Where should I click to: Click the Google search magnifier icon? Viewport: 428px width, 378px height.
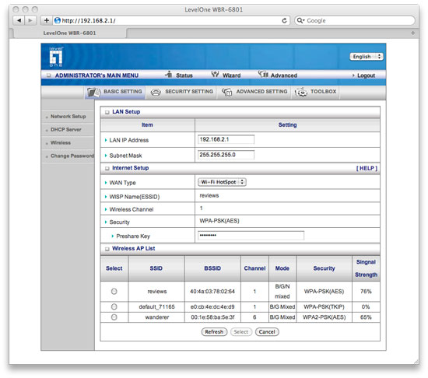pos(300,20)
